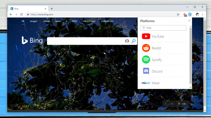Open the Chrome profile avatar
Image resolution: width=211 pixels, height=118 pixels.
click(x=197, y=14)
